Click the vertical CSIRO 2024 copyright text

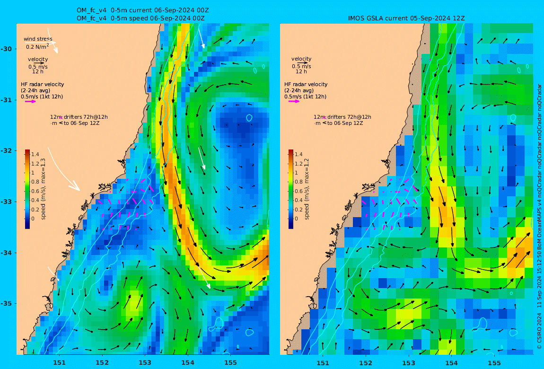point(539,216)
